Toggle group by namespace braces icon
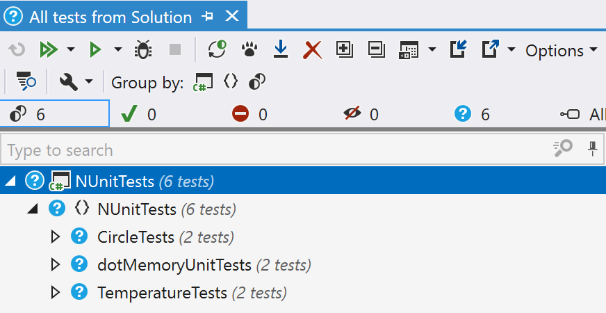Screen dimensions: 606x313 [x=231, y=82]
